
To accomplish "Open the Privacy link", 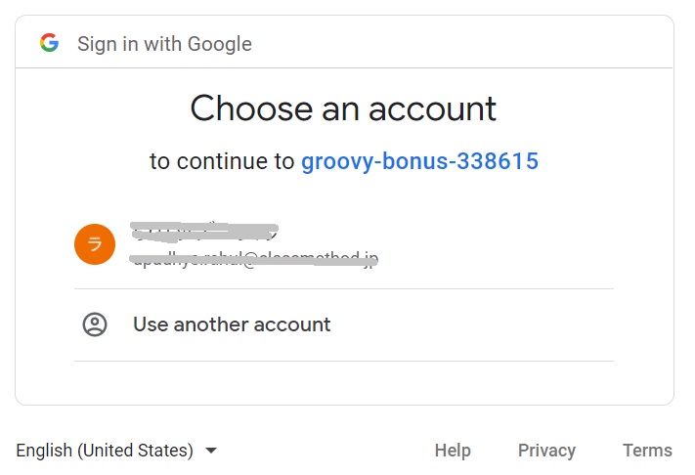I will tap(546, 451).
